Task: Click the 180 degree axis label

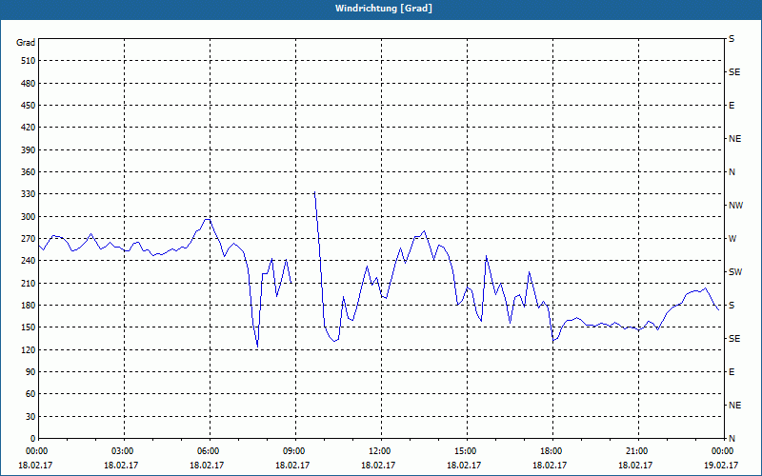Action: [x=29, y=306]
